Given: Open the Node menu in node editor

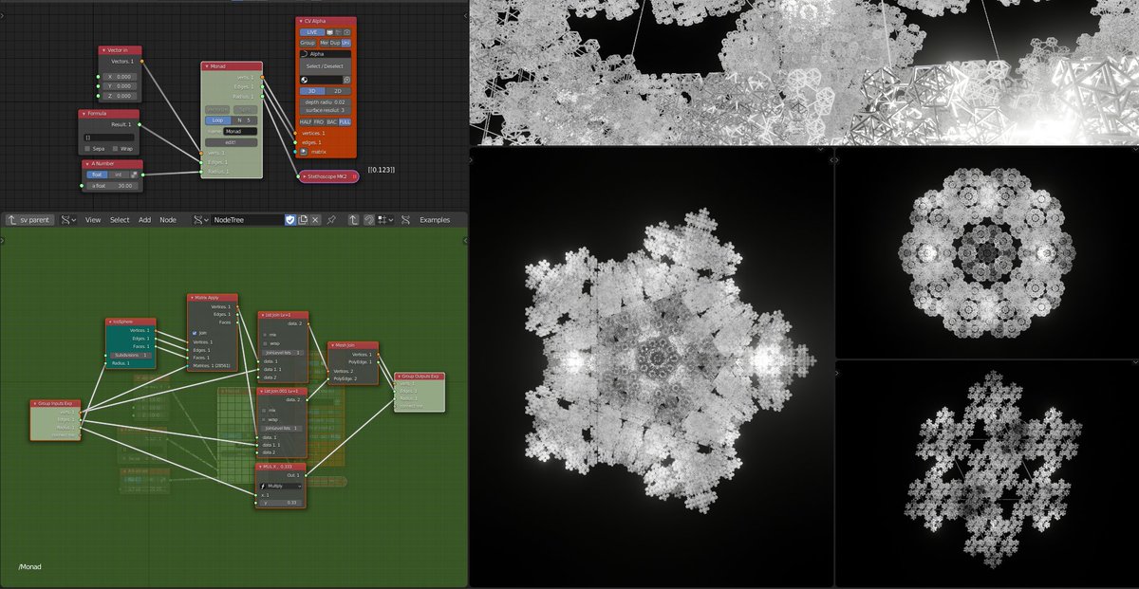Looking at the screenshot, I should [168, 219].
